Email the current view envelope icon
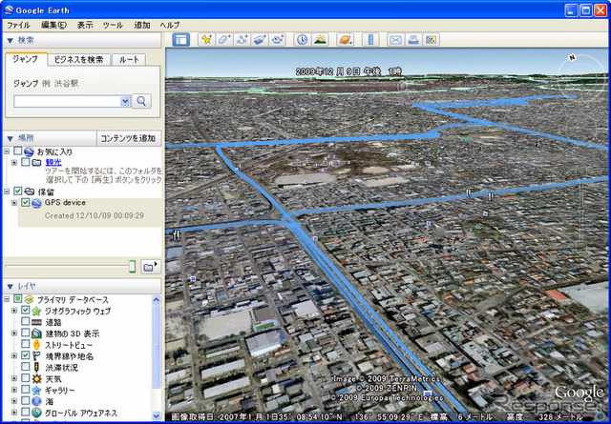The width and height of the screenshot is (611, 424). point(395,40)
